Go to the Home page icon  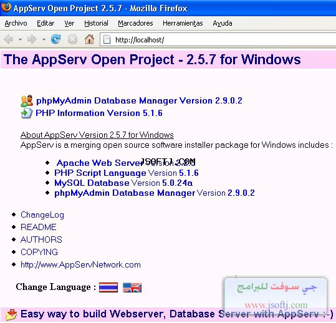coord(89,39)
